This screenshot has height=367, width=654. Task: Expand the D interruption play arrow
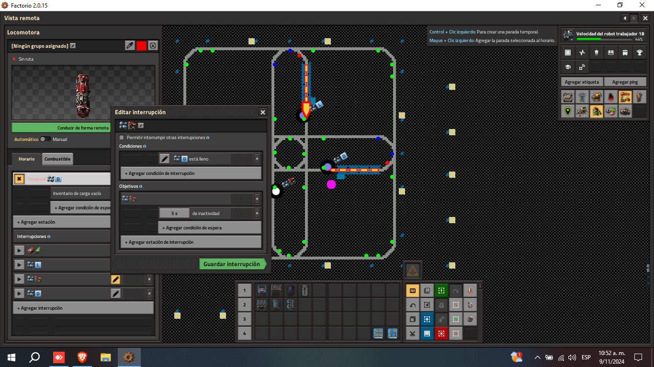[19, 293]
